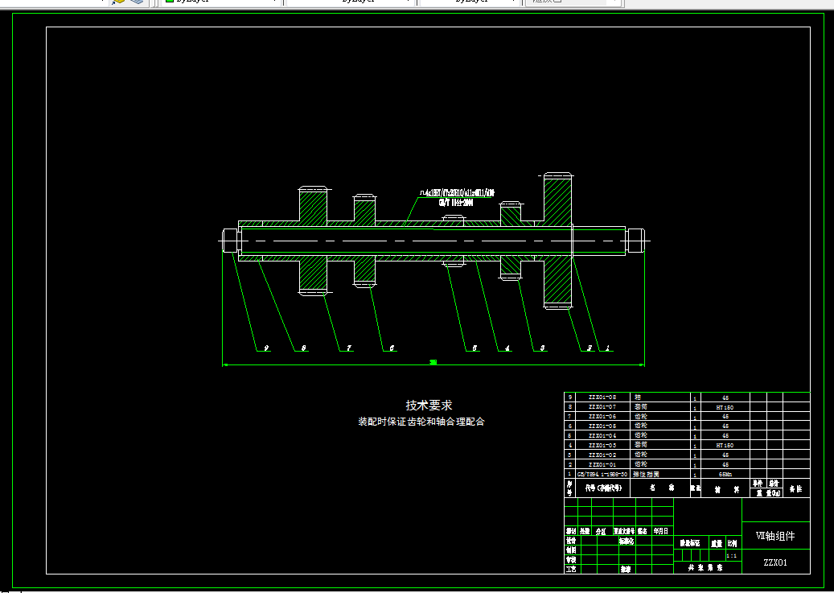
Task: Open the ByLayer color dropdown
Action: tap(220, 2)
